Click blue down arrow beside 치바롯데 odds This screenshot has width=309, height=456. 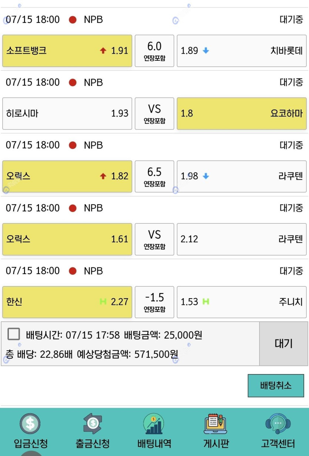(x=206, y=51)
